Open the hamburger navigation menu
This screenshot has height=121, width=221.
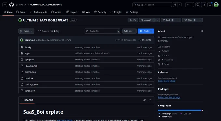[5, 5]
